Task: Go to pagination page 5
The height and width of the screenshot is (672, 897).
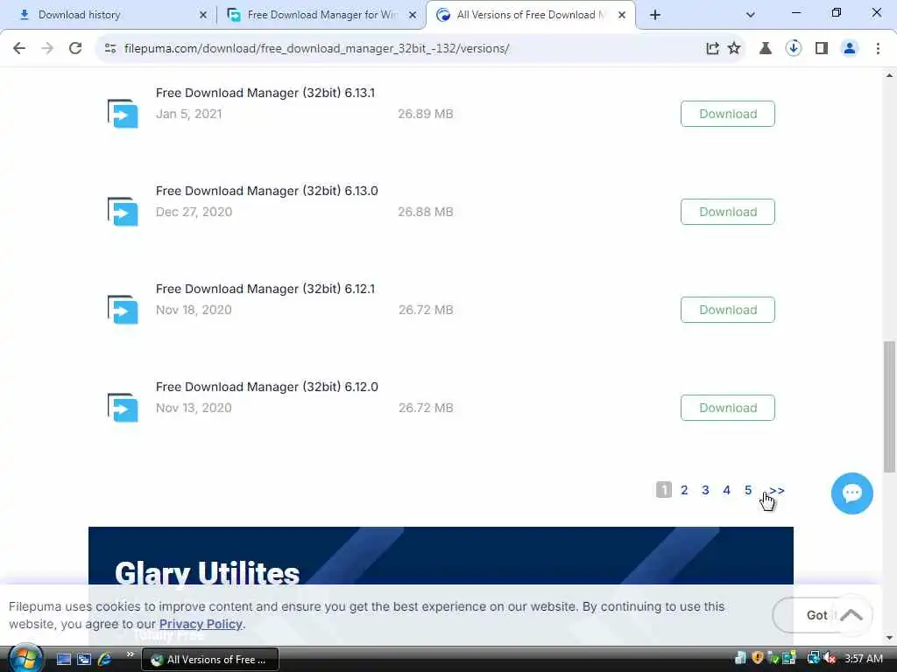Action: (748, 490)
